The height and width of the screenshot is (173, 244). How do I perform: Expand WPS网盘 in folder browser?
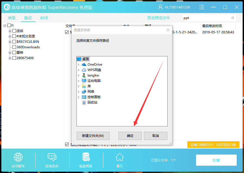point(79,70)
